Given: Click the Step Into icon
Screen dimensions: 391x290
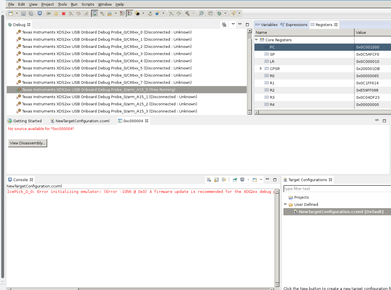Looking at the screenshot, I should 71,13.
